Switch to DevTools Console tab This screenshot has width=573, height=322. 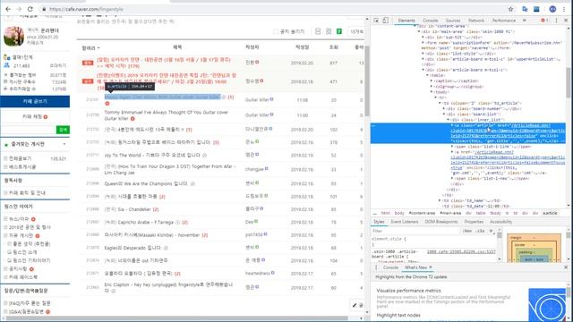pos(431,21)
